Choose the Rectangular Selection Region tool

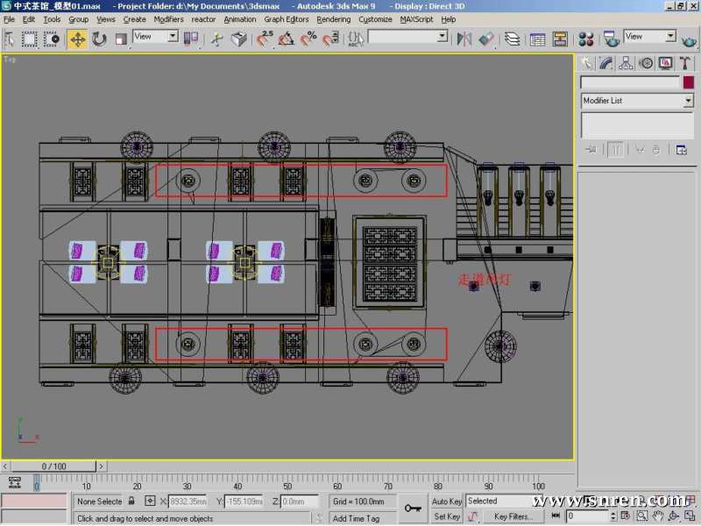tap(30, 39)
